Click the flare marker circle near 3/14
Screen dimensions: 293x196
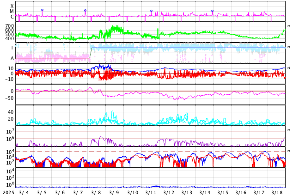tap(212, 11)
